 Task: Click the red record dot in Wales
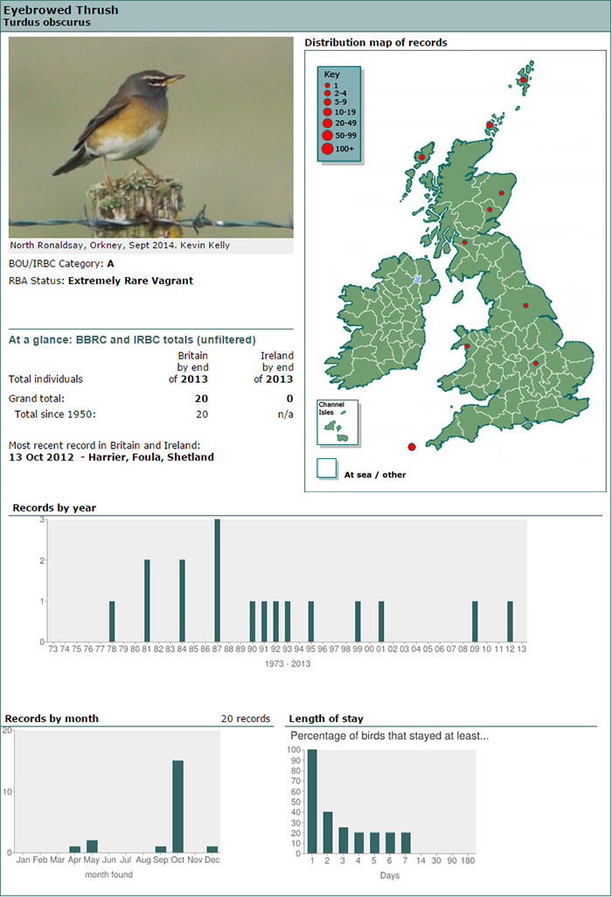click(467, 347)
